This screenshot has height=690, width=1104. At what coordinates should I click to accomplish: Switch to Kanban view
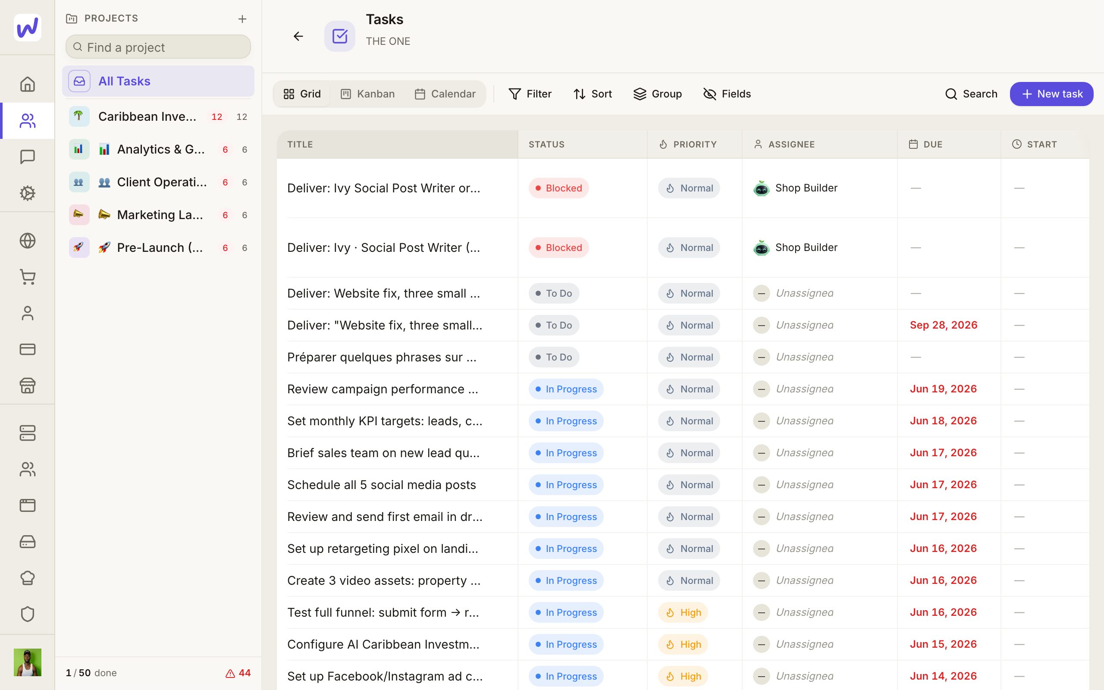368,94
